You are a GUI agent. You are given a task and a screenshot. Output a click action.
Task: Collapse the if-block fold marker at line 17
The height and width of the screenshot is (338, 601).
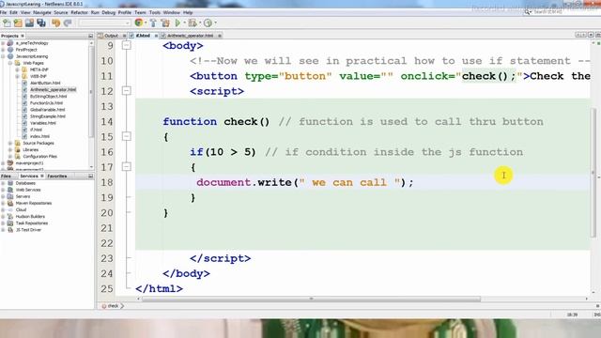tap(127, 167)
